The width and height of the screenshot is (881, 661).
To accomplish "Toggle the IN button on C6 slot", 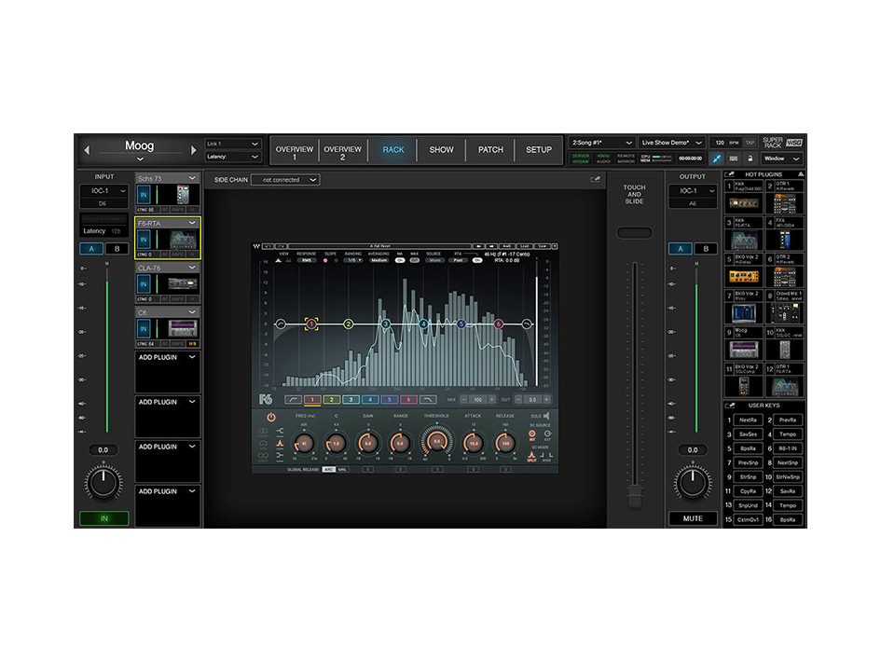I will click(x=144, y=328).
